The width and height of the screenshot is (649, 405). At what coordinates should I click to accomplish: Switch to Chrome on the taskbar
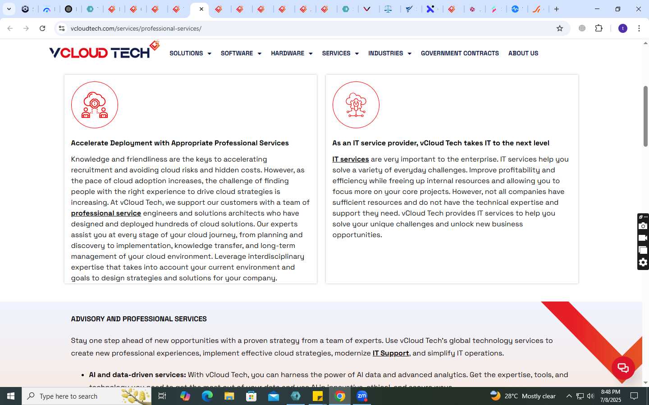tap(340, 396)
